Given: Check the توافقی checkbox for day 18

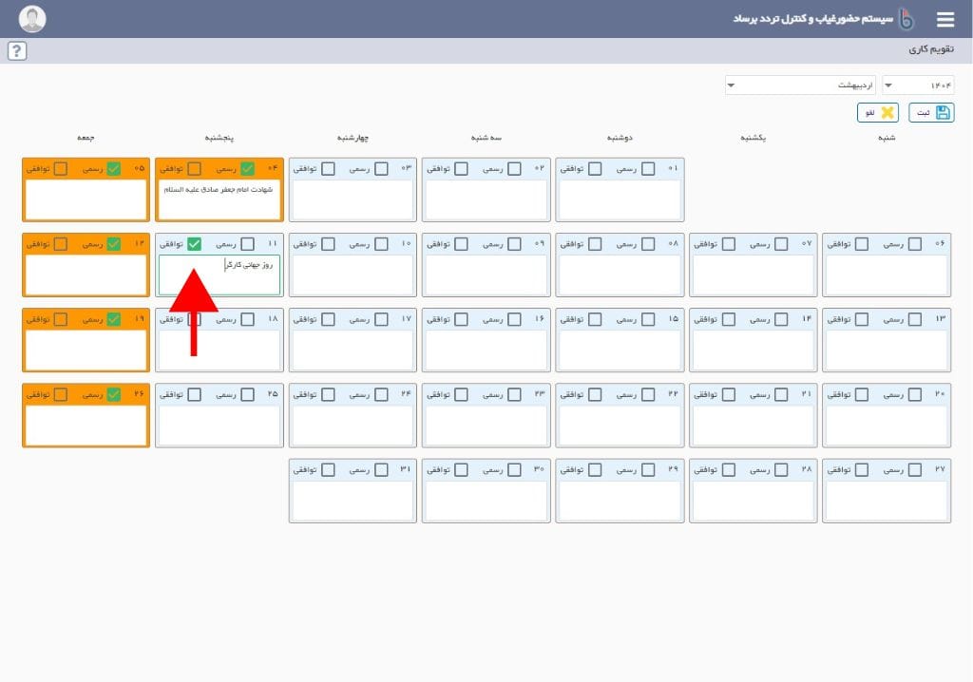Looking at the screenshot, I should point(194,319).
